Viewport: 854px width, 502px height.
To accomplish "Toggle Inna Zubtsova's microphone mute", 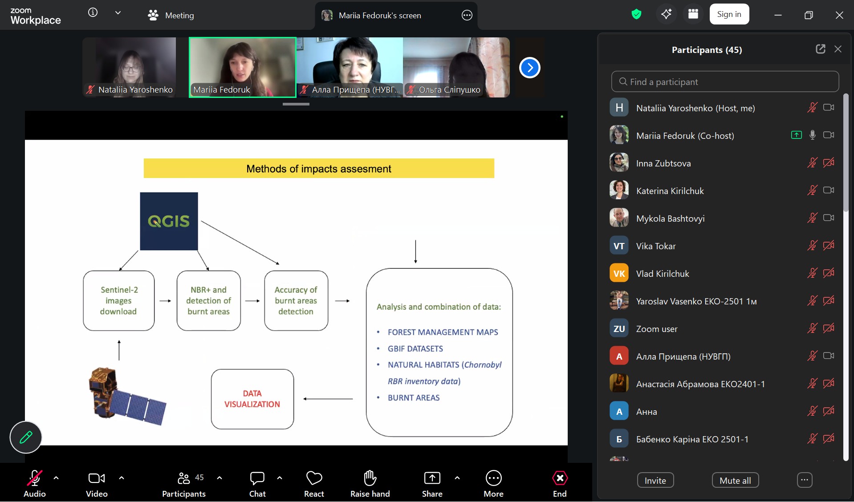I will [812, 163].
